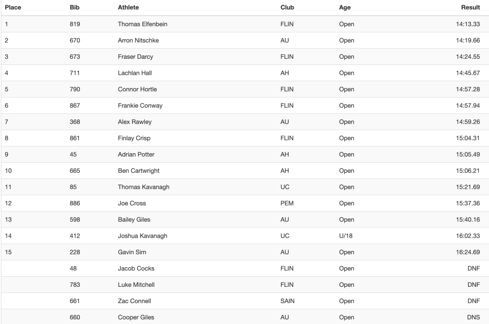The width and height of the screenshot is (489, 324).
Task: Click the SAIN club for Zac Connell
Action: pos(287,301)
